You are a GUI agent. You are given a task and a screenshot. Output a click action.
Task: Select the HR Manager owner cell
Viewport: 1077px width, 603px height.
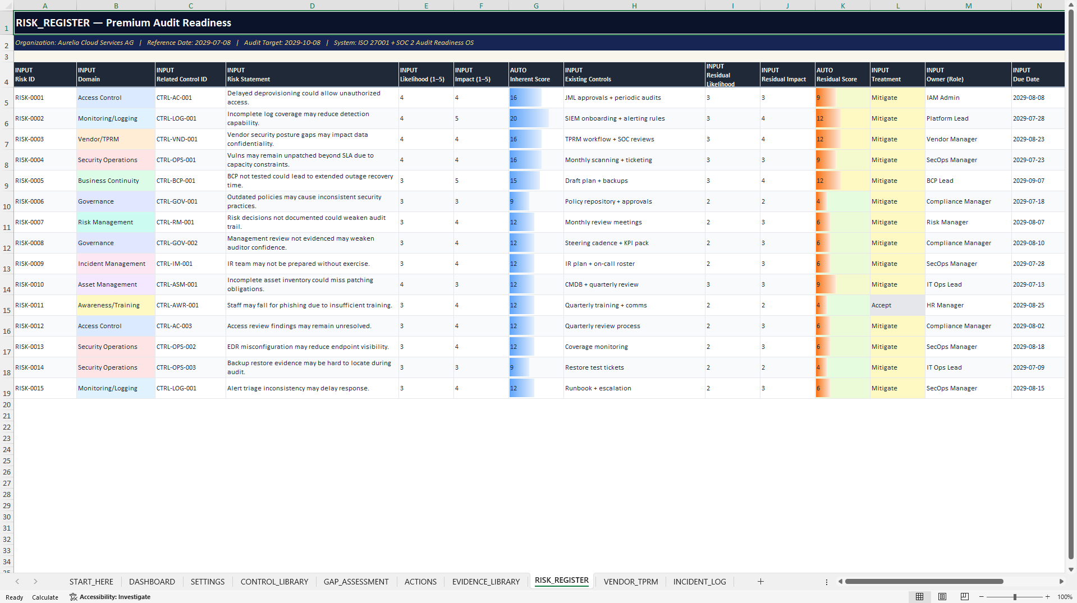tap(968, 305)
